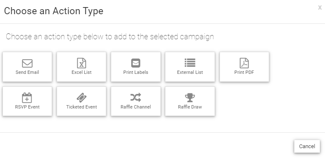Select the "Send Email" label text

pyautogui.click(x=27, y=72)
